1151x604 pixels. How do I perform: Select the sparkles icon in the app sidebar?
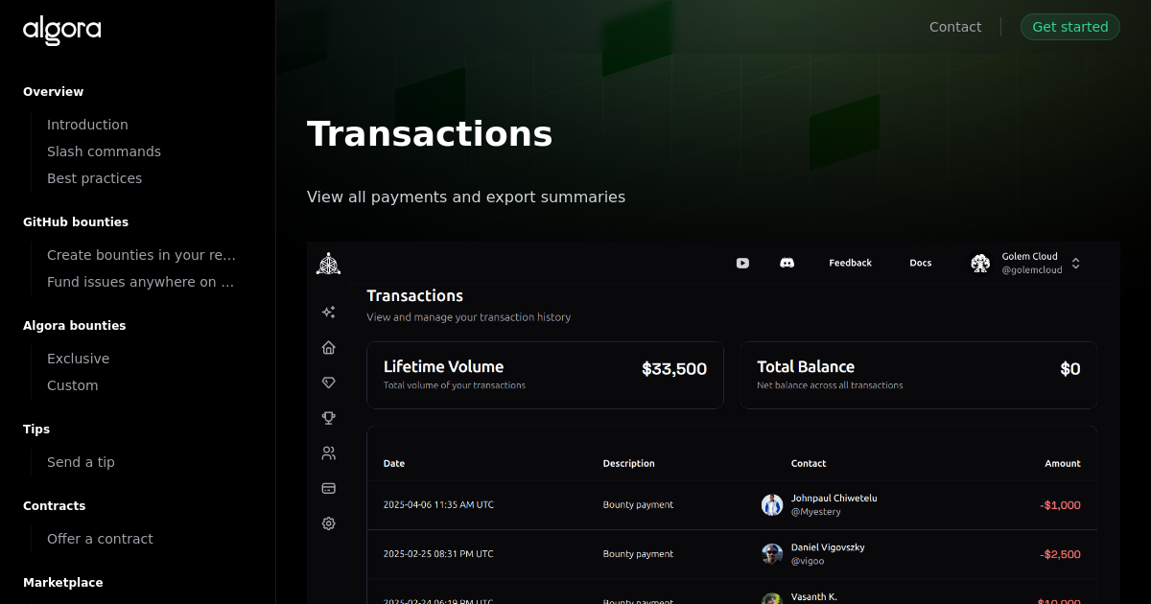click(x=328, y=312)
